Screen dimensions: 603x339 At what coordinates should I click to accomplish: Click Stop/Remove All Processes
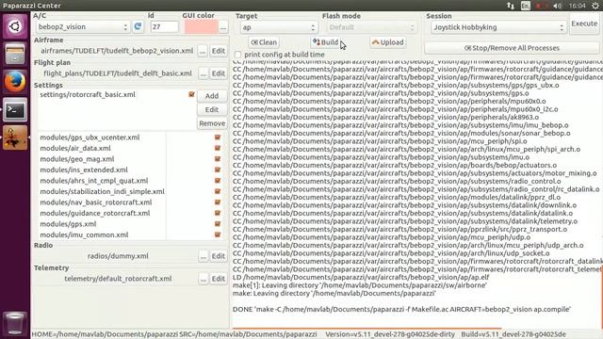(x=512, y=48)
